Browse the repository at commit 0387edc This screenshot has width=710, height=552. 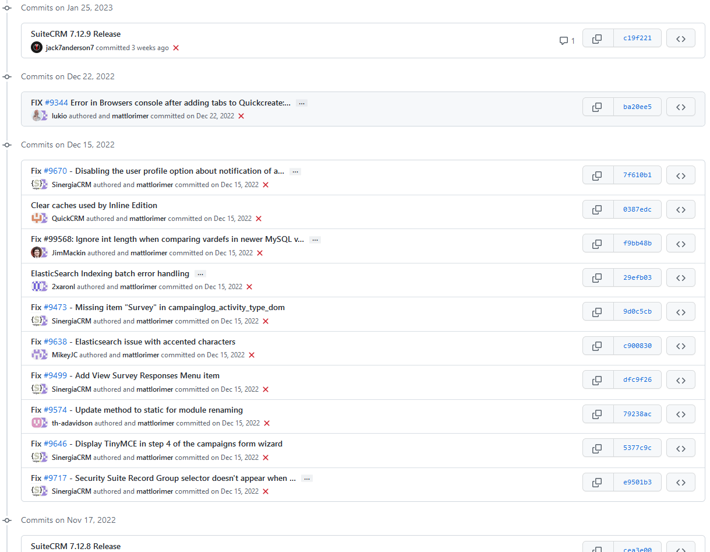681,210
